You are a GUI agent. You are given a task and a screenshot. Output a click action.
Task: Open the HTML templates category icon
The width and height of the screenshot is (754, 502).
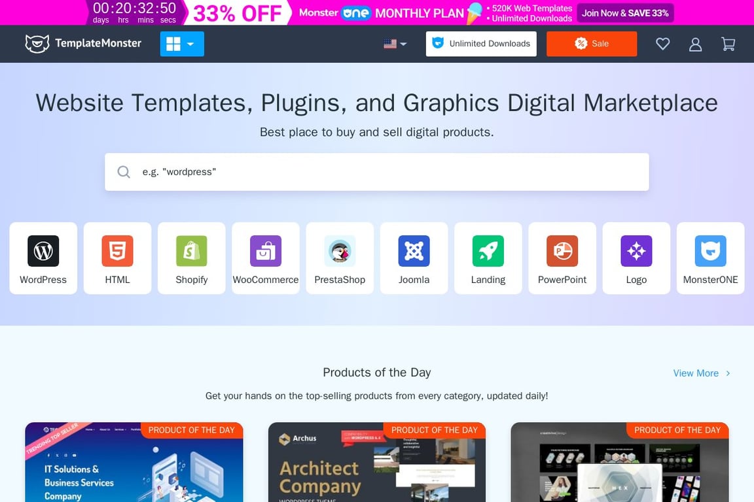(117, 250)
